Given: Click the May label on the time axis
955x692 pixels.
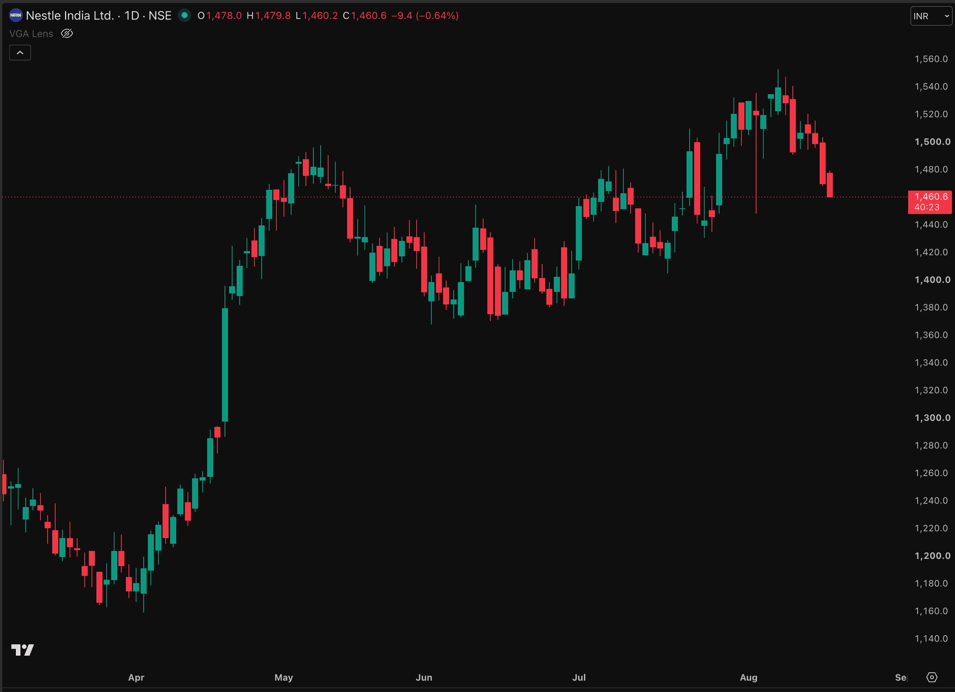Looking at the screenshot, I should 284,677.
